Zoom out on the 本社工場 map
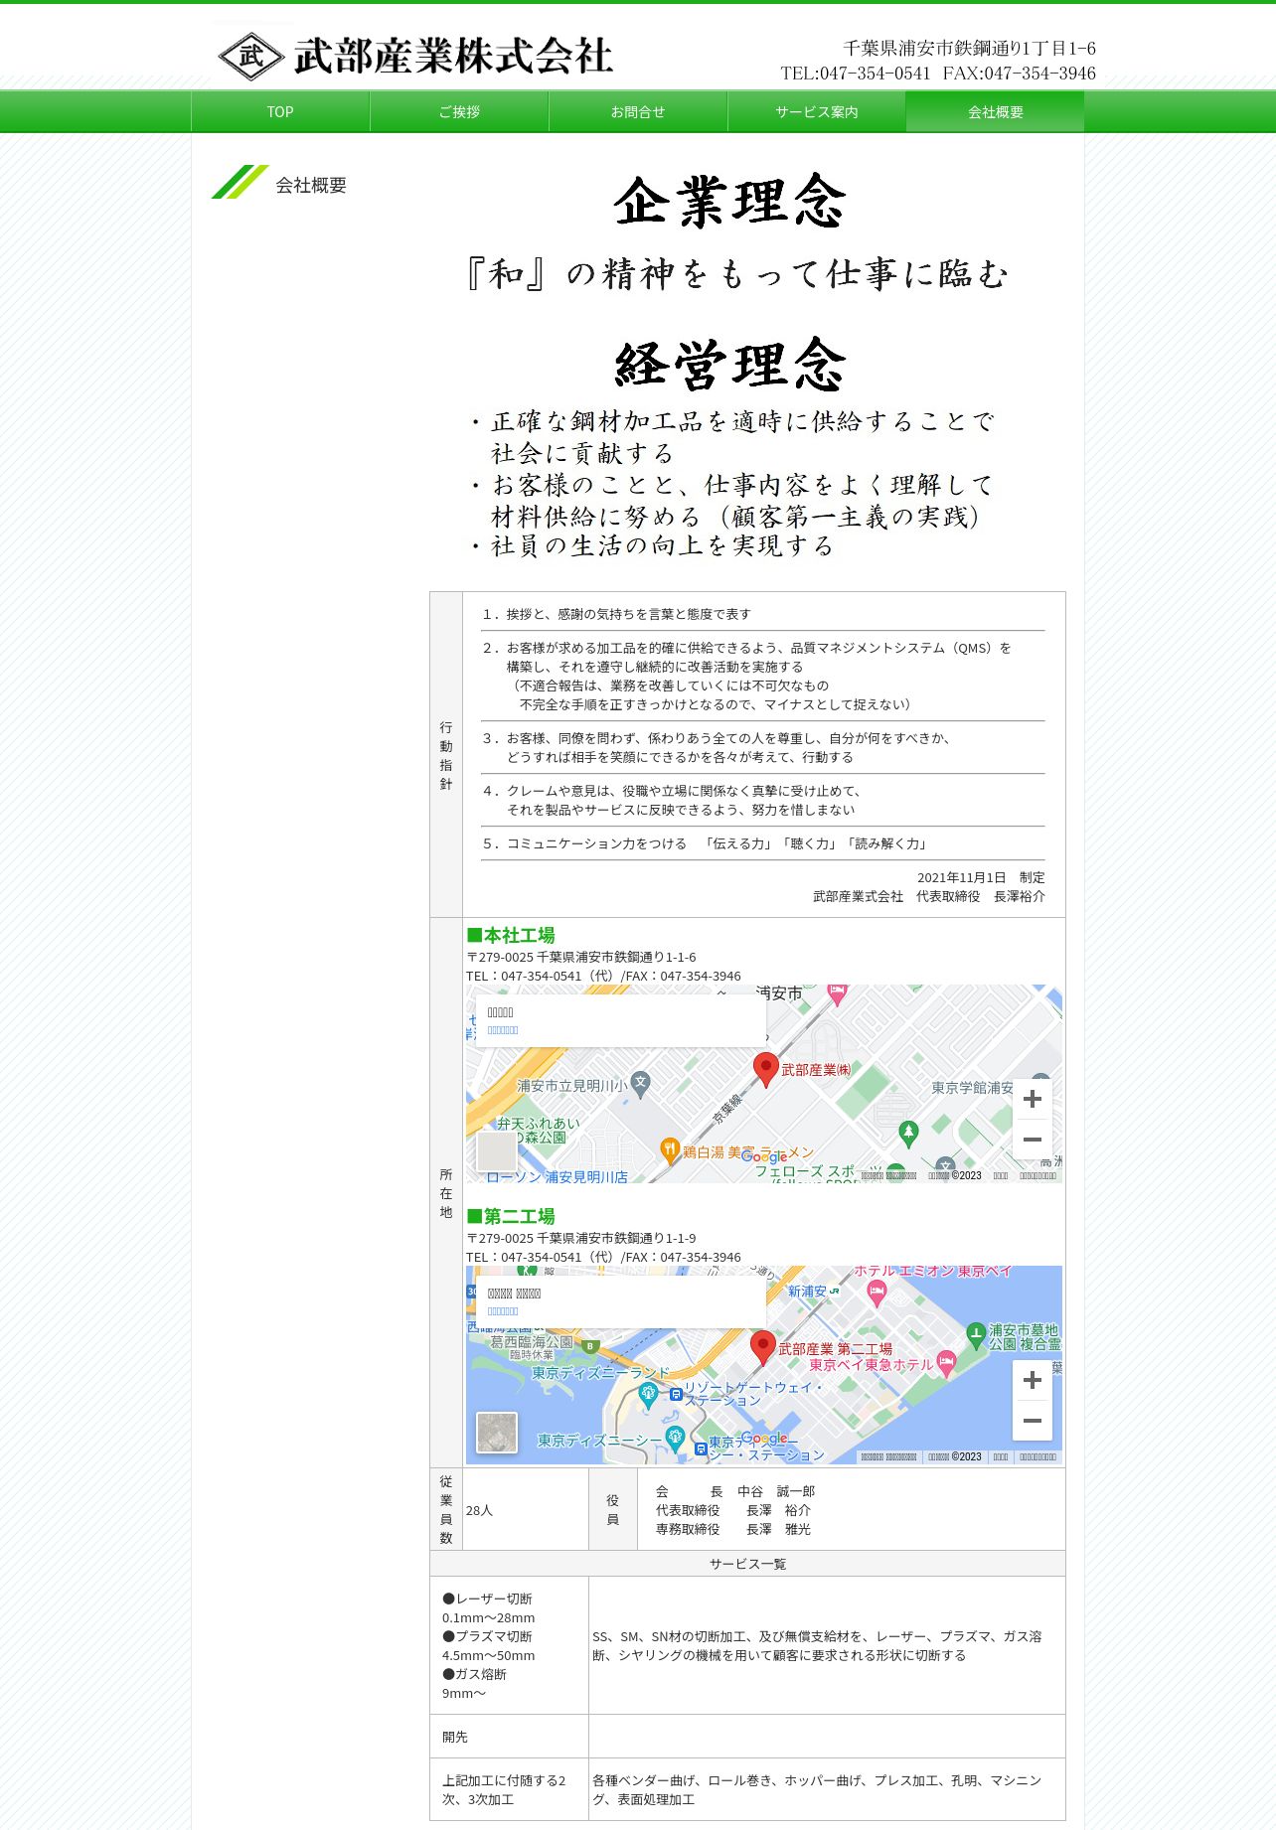The image size is (1276, 1830). [x=1033, y=1140]
